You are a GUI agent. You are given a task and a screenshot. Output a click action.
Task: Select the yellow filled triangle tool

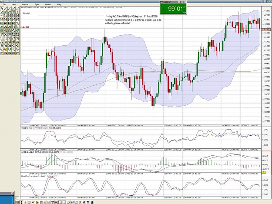click(x=17, y=38)
